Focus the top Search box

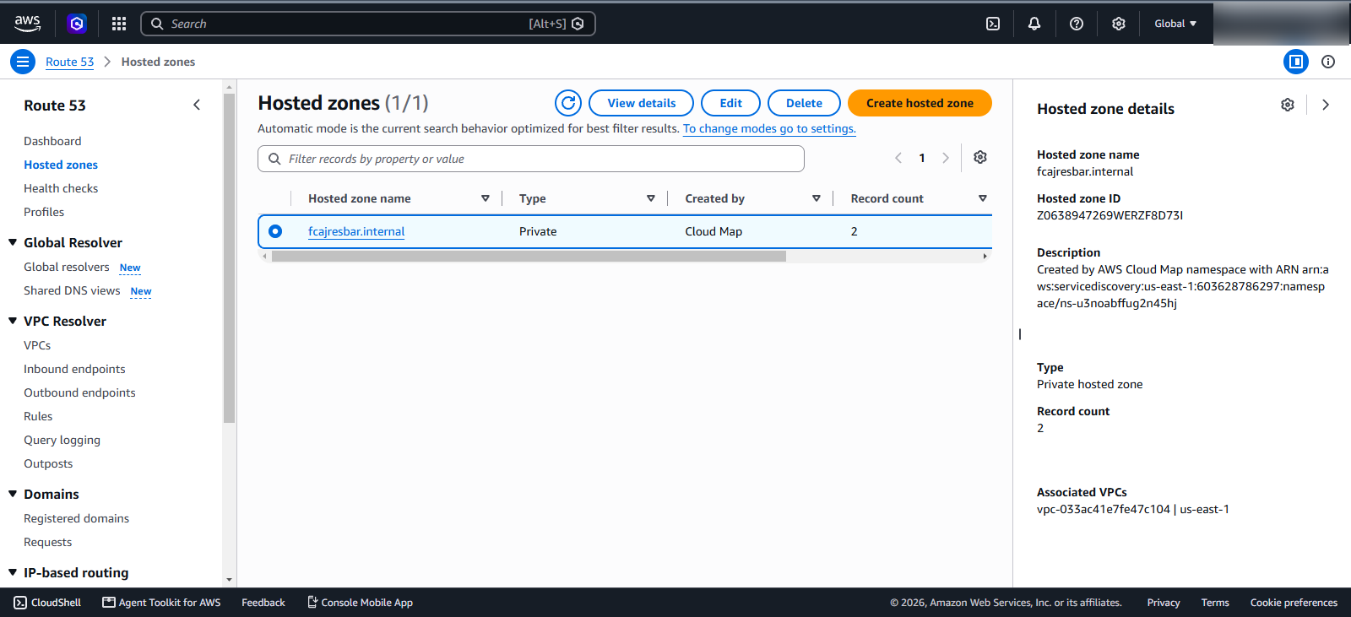(x=368, y=24)
